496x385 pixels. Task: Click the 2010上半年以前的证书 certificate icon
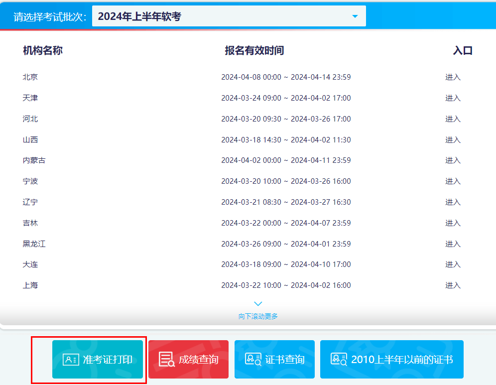tap(339, 359)
